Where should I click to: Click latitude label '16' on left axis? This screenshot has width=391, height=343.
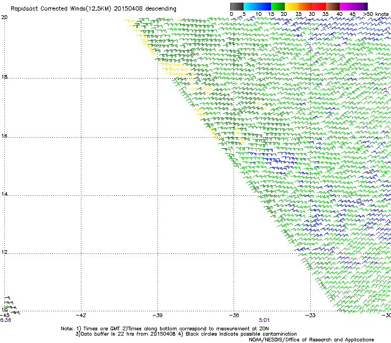pyautogui.click(x=4, y=136)
